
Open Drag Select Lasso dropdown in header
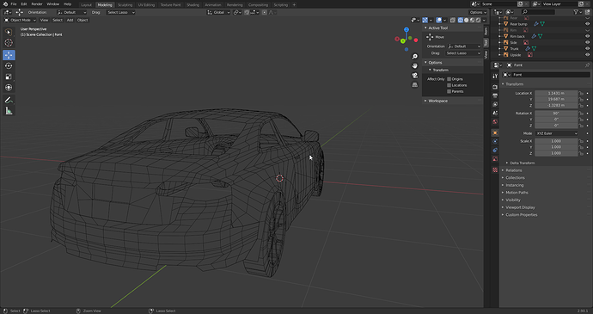[x=120, y=13]
